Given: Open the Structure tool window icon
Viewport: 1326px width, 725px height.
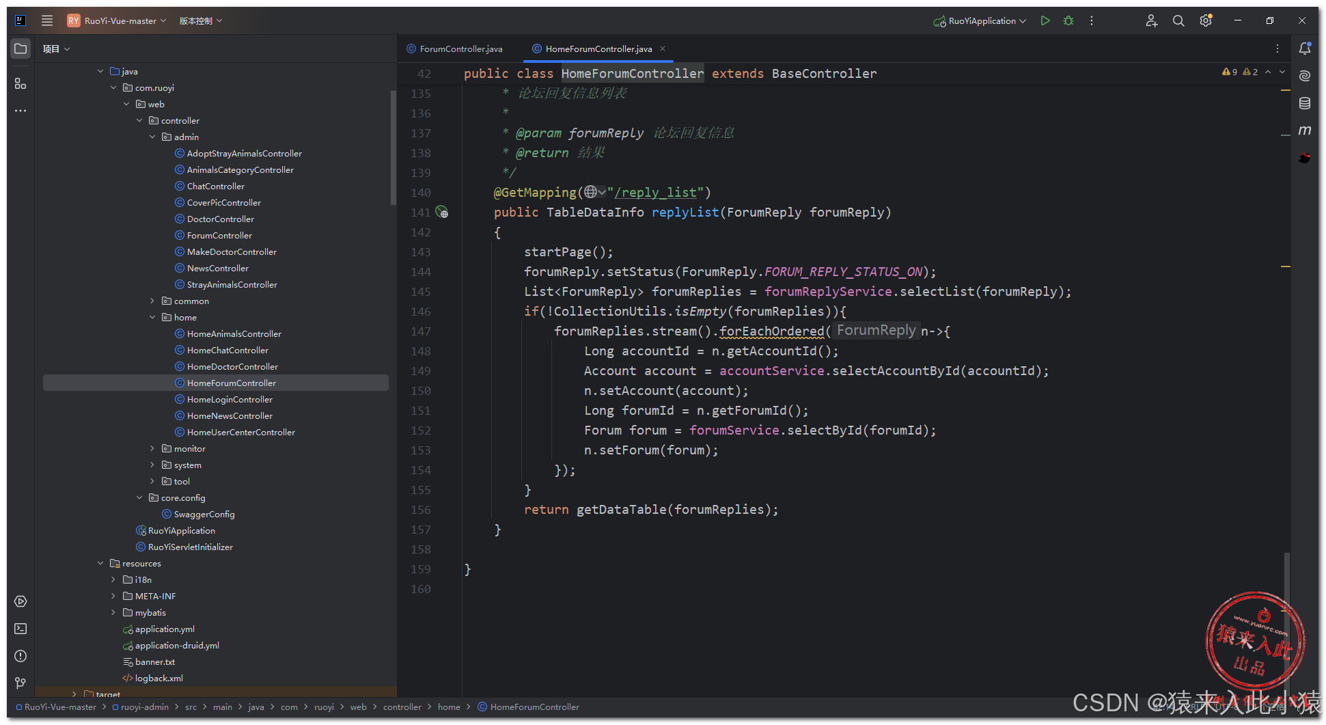Looking at the screenshot, I should pos(20,83).
